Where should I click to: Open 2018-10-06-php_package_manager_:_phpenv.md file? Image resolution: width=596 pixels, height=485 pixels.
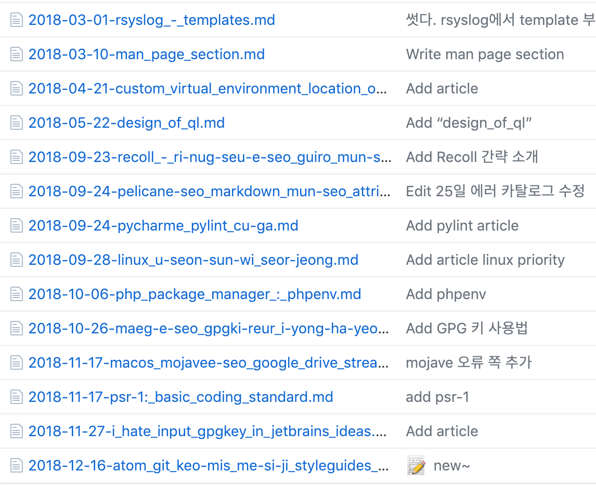pyautogui.click(x=195, y=294)
